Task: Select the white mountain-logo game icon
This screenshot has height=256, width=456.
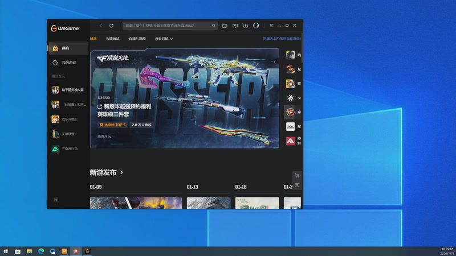Action: click(290, 126)
